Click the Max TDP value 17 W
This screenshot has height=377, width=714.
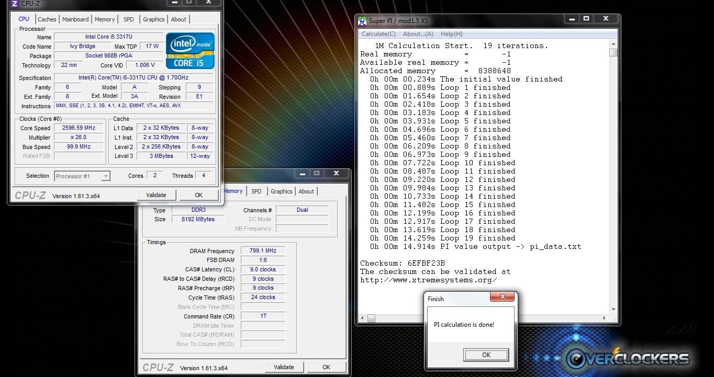point(152,46)
